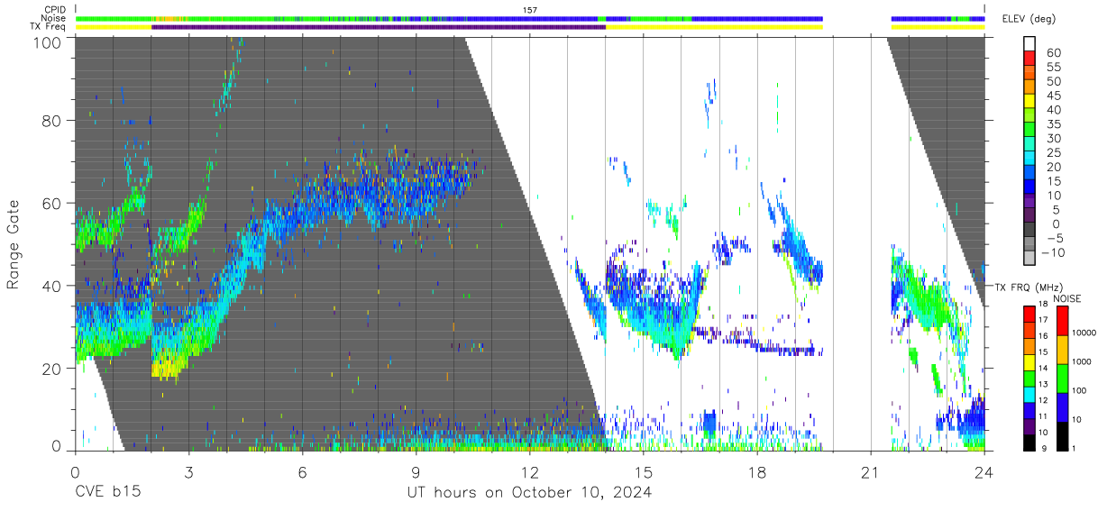Screen dimensions: 1107x511
Task: Click the 24 hour tick on UT axis
Action: 984,471
